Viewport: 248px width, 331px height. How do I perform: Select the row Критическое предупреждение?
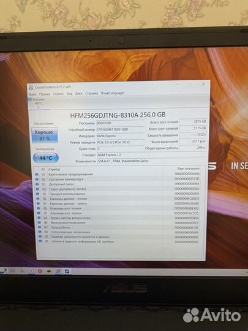pyautogui.click(x=118, y=174)
